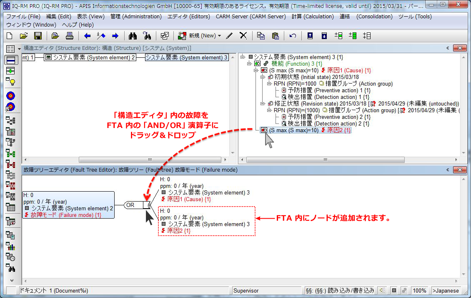471x298 pixels.
Task: Open the New button dropdown arrow
Action: 219,36
